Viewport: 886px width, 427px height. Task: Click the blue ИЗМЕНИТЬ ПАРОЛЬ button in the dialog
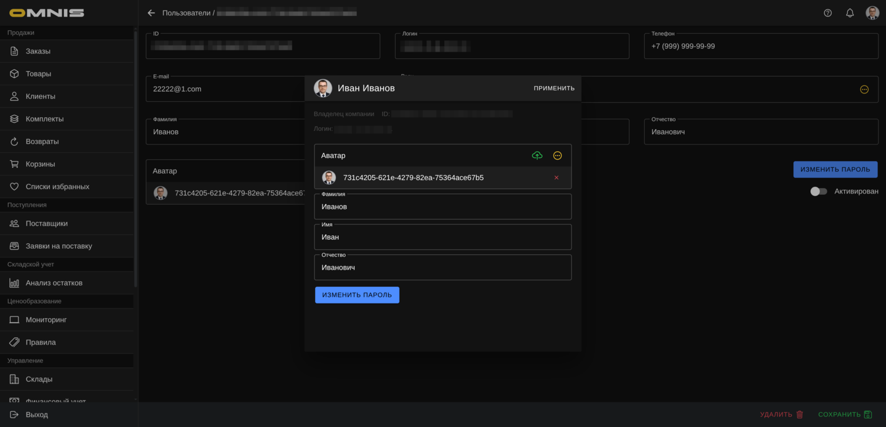[357, 295]
